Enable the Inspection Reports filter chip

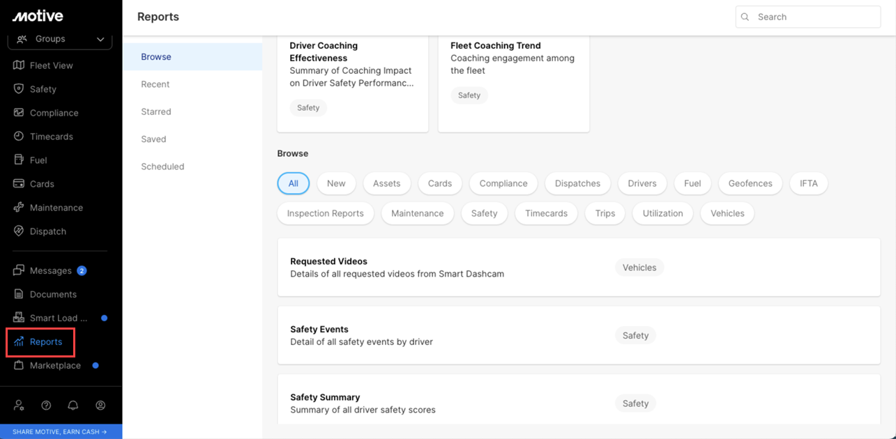325,213
